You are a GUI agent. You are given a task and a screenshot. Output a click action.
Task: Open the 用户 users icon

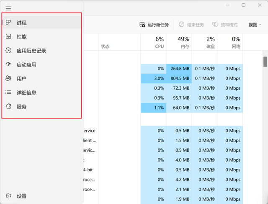pos(8,78)
